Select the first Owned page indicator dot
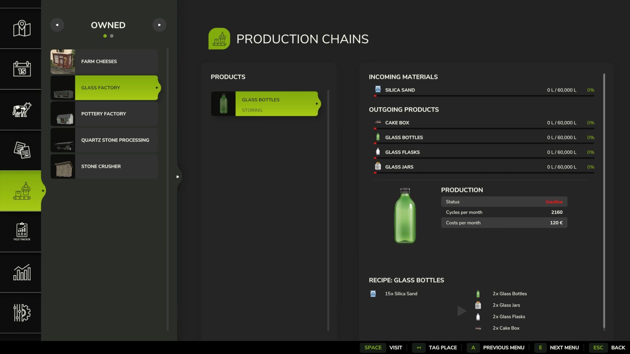 (x=105, y=36)
